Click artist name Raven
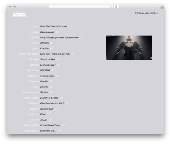Image resolution: width=171 pixels, height=144 pixels. [35, 43]
